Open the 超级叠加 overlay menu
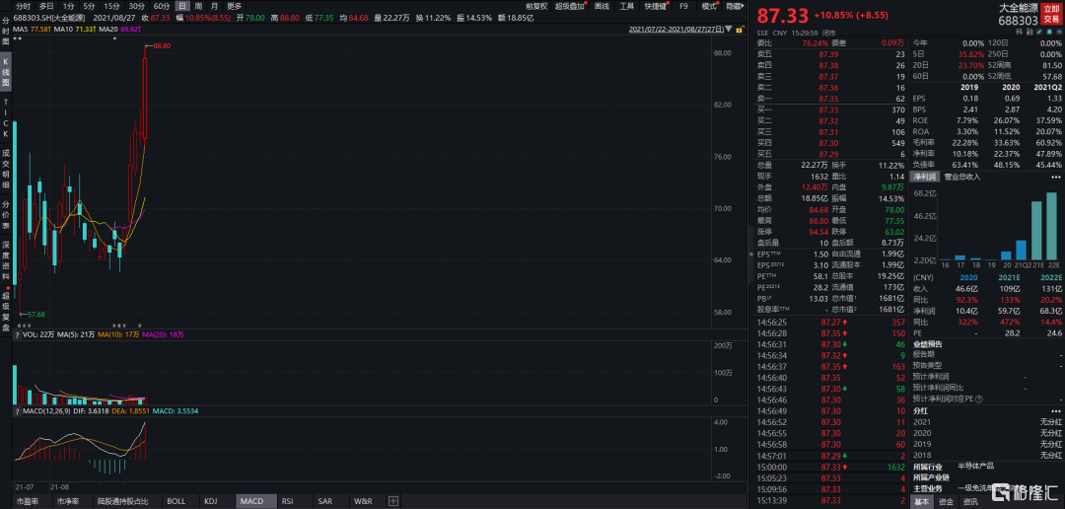This screenshot has width=1065, height=509. (x=569, y=6)
